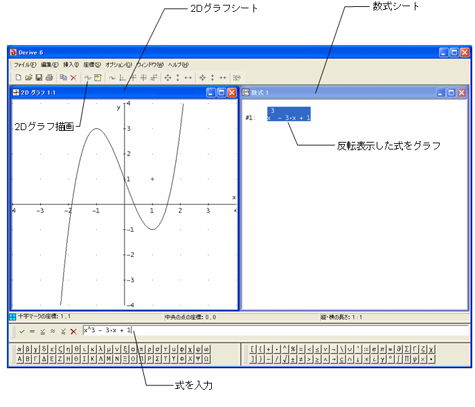Insert the infinity ∞ symbol
Image resolution: width=475 pixels, height=407 pixels.
[392, 349]
